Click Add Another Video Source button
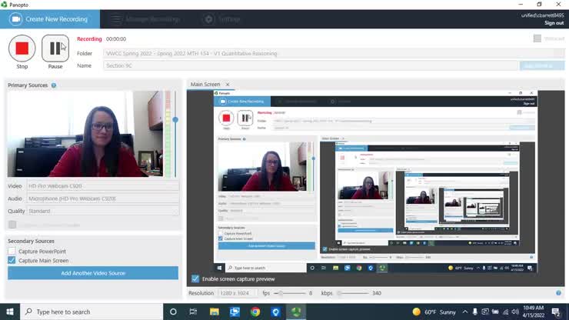569x320 pixels. (x=93, y=273)
